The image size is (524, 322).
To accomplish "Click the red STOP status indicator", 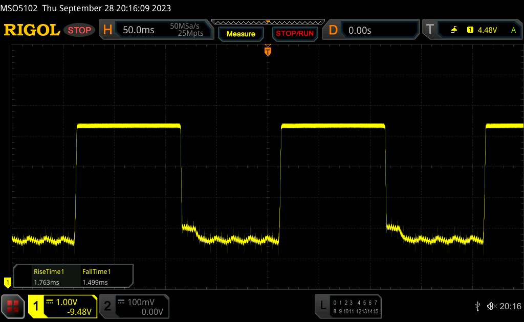I will [x=80, y=30].
